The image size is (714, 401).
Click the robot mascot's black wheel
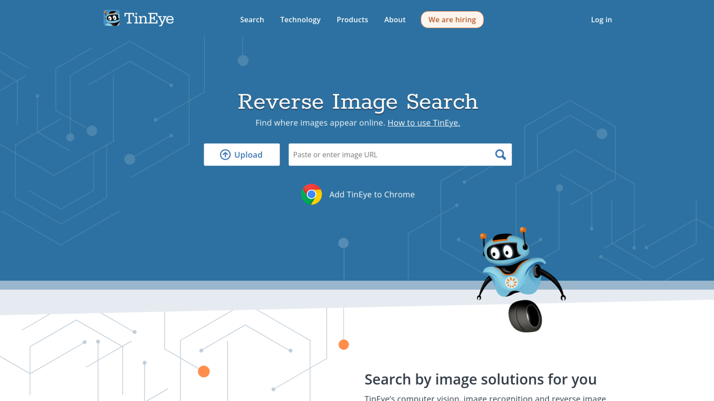point(525,316)
